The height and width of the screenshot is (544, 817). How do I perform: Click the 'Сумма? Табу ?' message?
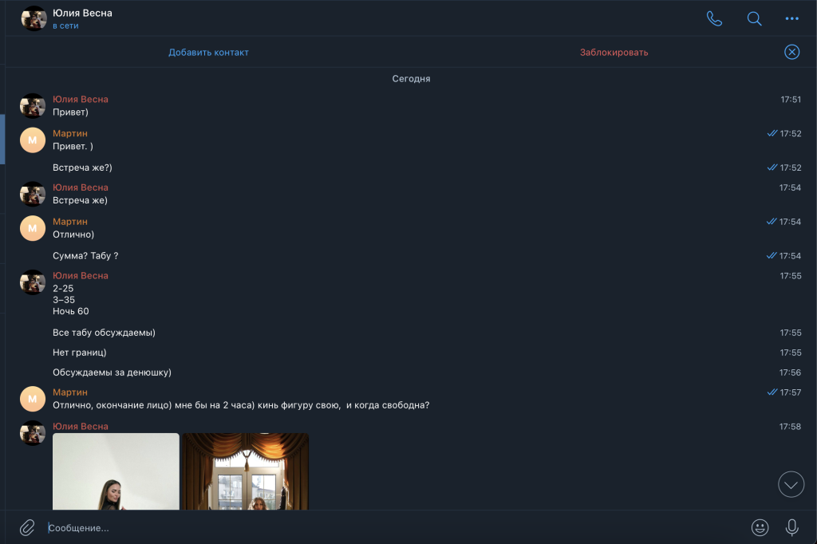point(85,256)
